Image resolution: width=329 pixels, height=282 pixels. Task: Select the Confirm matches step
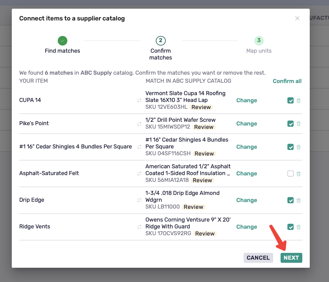pyautogui.click(x=160, y=48)
